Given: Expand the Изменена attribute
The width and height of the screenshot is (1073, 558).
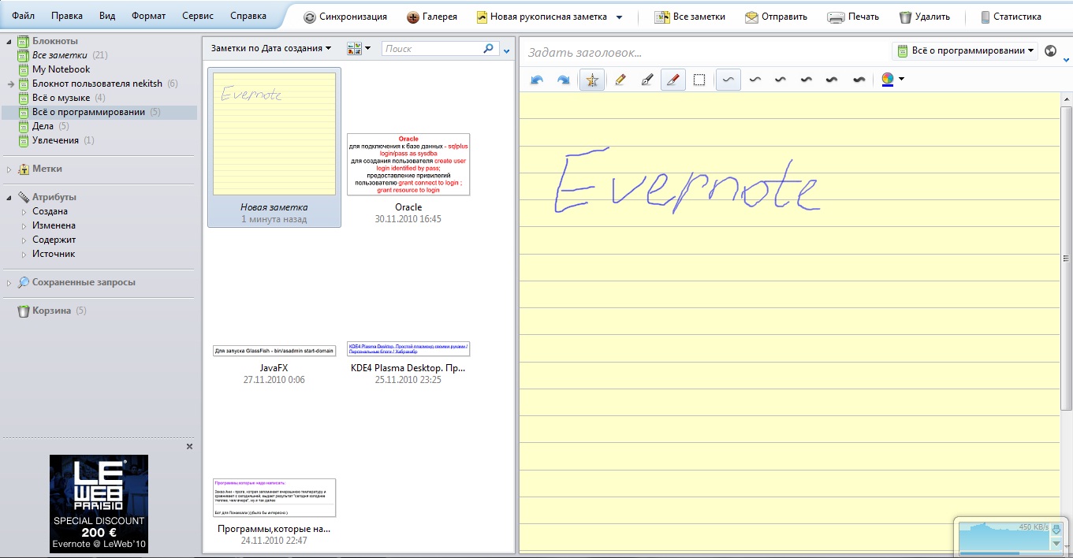Looking at the screenshot, I should coord(24,225).
